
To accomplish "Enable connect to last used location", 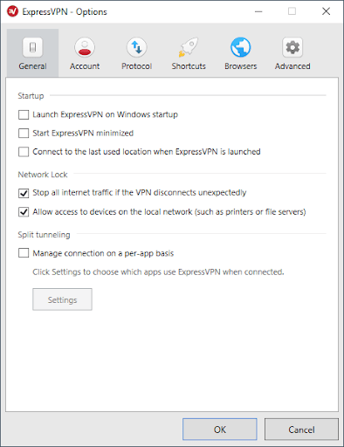I will [x=24, y=152].
